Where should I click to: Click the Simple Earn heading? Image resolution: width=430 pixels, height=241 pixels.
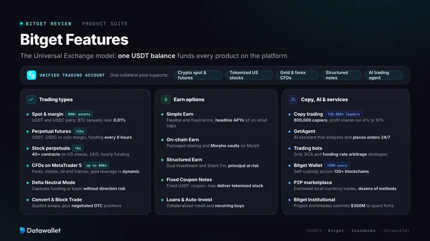(180, 114)
